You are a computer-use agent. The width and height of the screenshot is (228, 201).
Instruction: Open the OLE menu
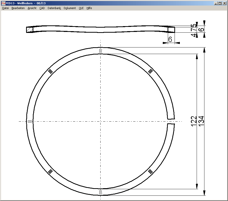click(81, 8)
